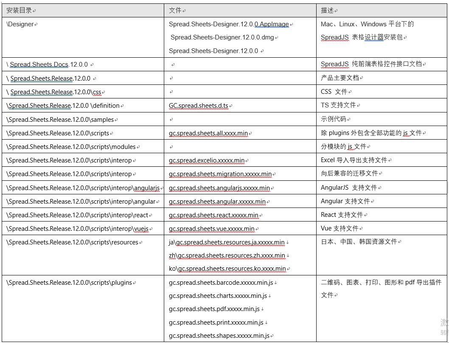Viewport: 449px width, 345px height.
Task: Click description SpreadJS 纯前端表格控件接口文档
Action: tap(371, 64)
